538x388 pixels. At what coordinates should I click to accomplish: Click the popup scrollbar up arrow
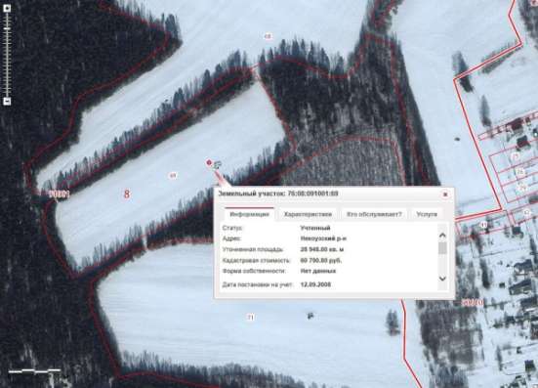point(442,236)
